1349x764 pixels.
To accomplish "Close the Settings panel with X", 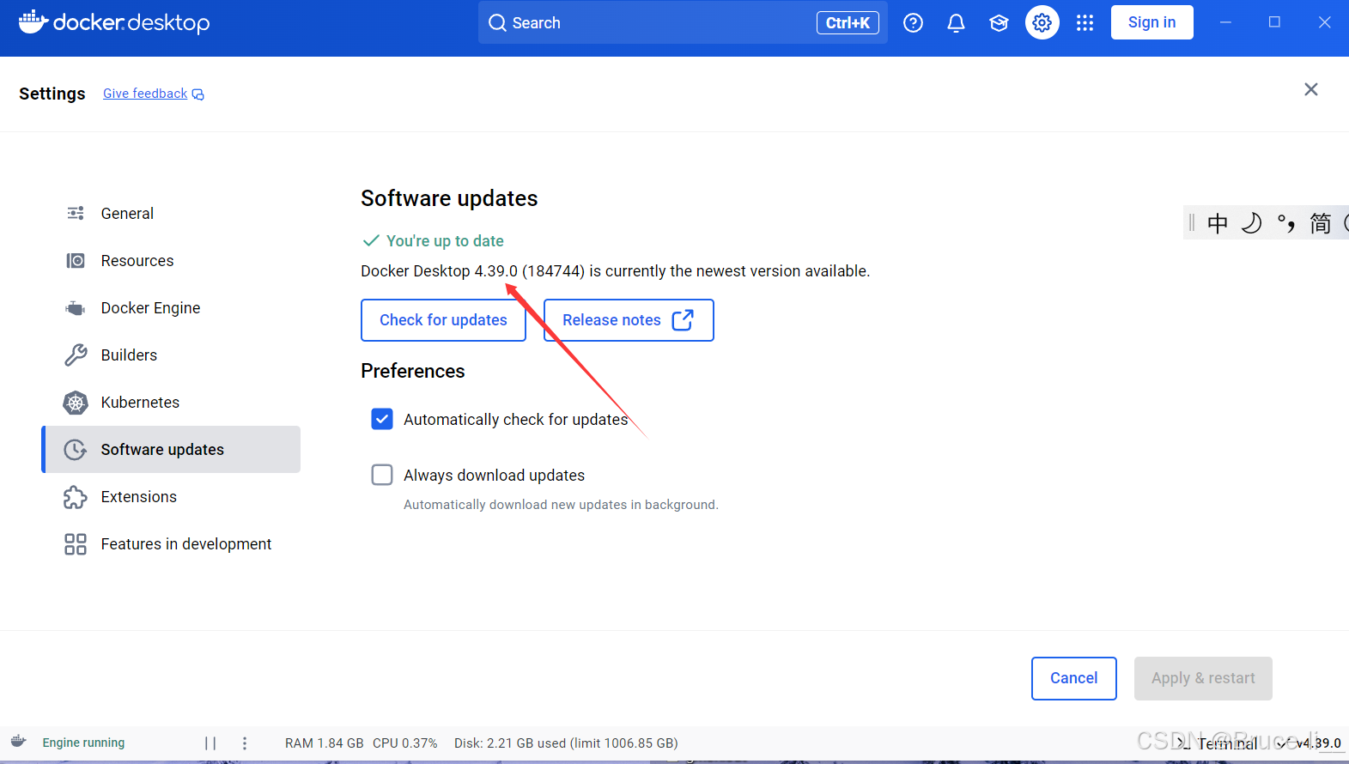I will pyautogui.click(x=1311, y=89).
